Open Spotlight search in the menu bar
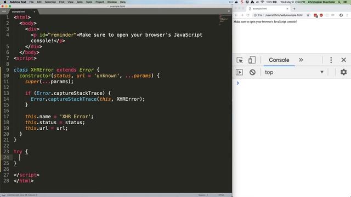The width and height of the screenshot is (351, 197). point(339,2)
